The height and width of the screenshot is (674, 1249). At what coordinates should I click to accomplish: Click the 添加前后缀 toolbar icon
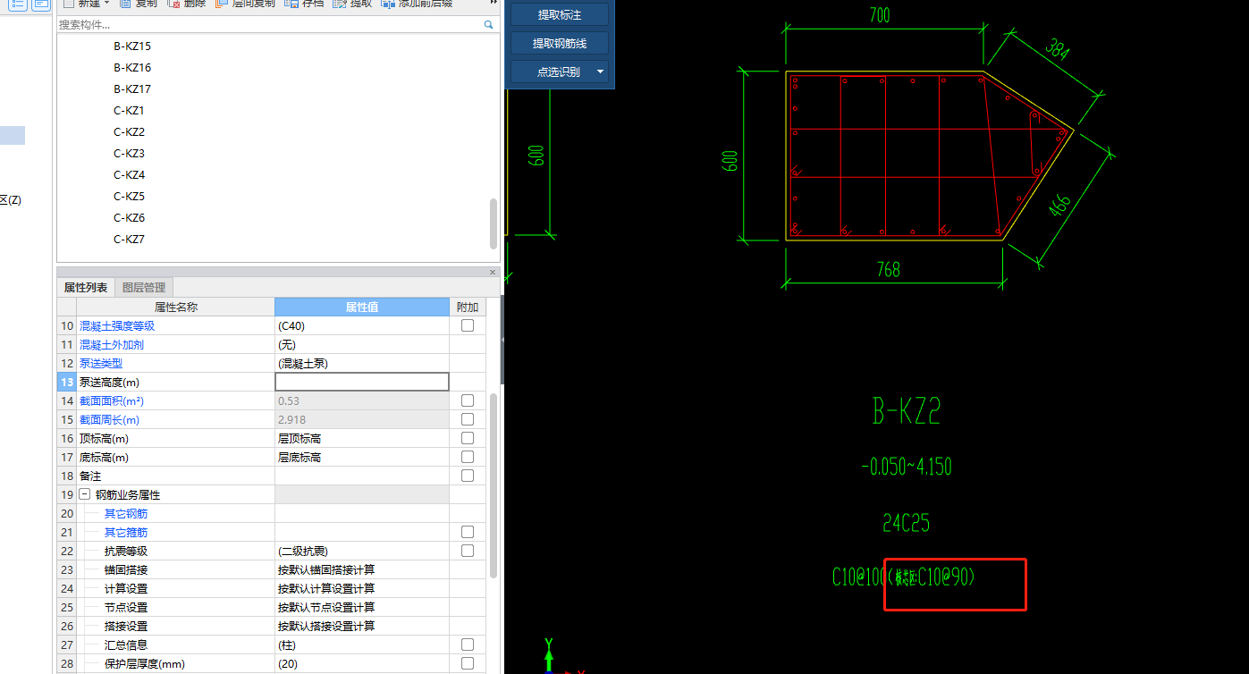click(x=388, y=4)
